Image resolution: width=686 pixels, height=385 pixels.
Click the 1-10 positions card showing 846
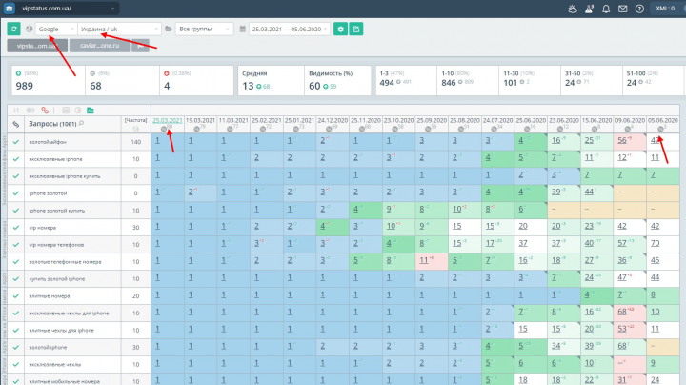tap(468, 80)
